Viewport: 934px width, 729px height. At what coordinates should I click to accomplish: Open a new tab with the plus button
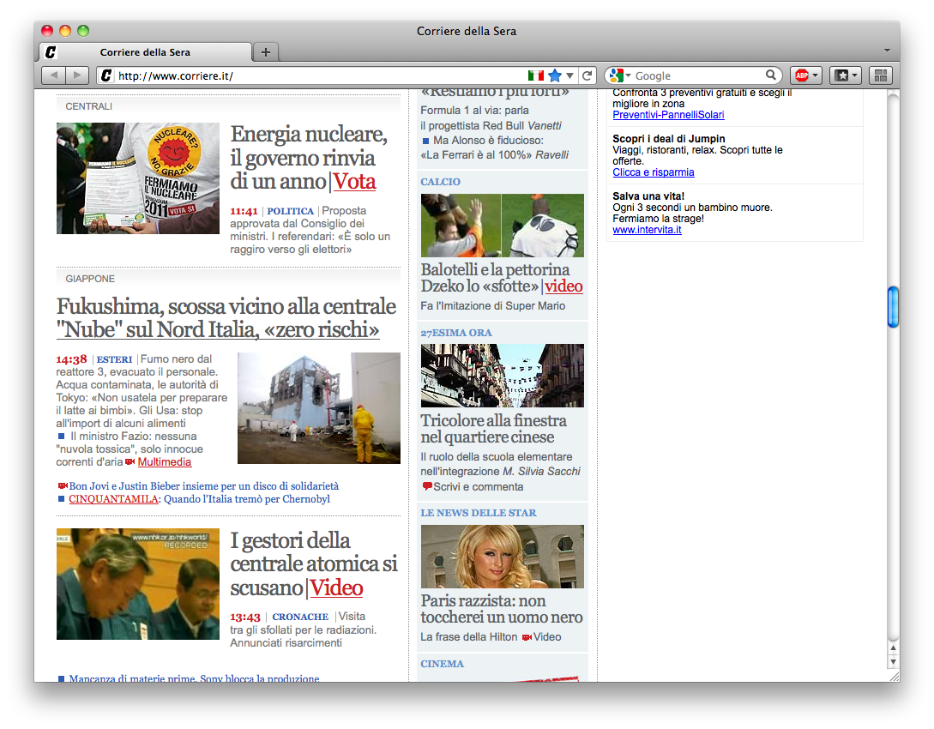tap(266, 52)
